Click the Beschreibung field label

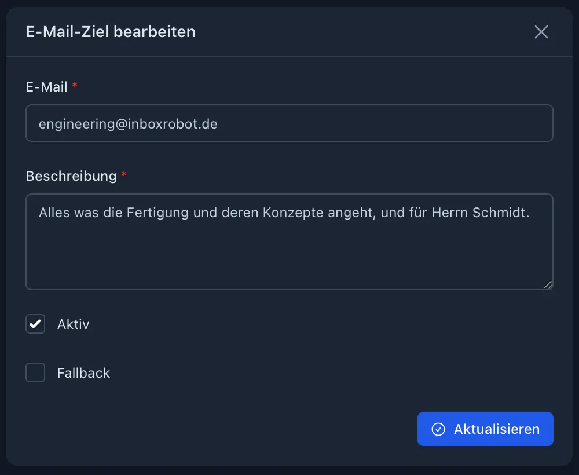coord(71,176)
